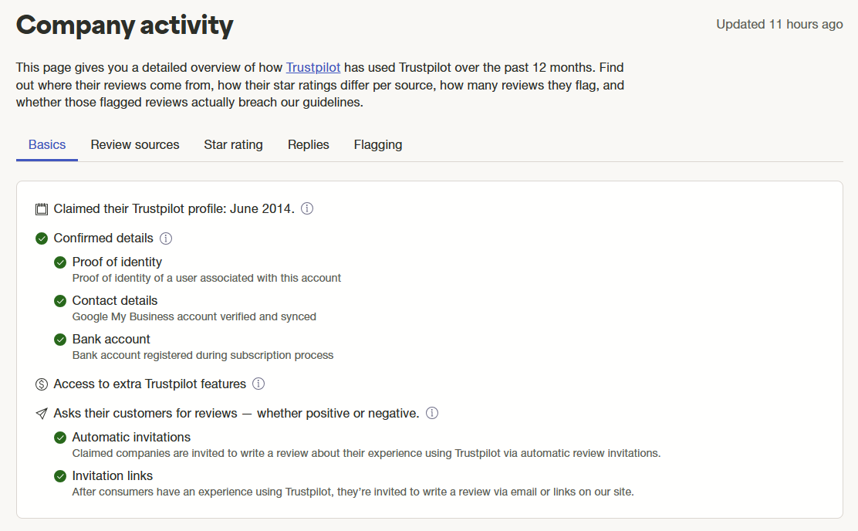Stay on the Basics tab
This screenshot has height=531, width=858.
46,144
